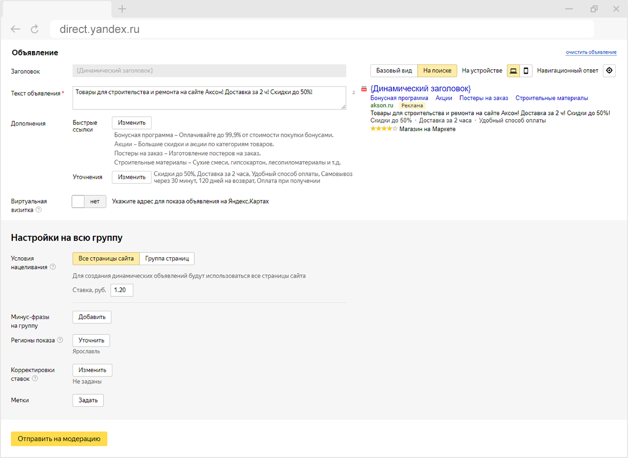Select desktop device preview icon

tap(513, 71)
